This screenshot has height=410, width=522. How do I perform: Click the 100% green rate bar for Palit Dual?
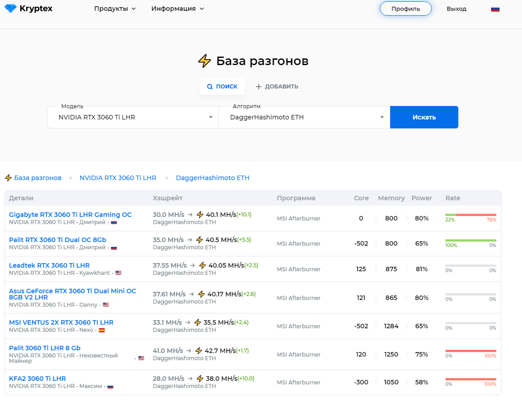(x=471, y=240)
